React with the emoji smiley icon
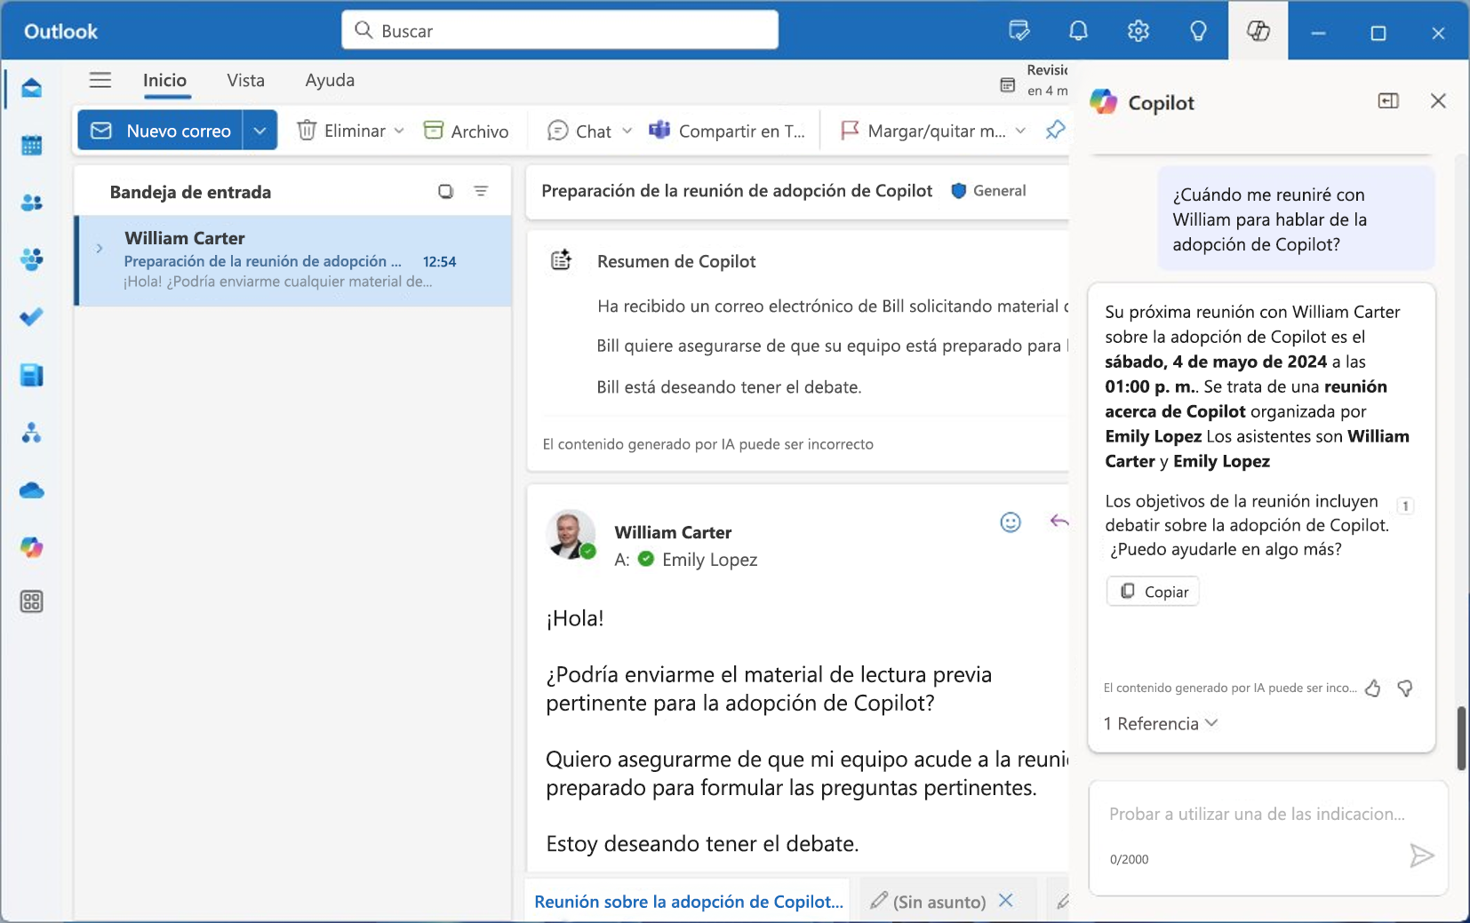This screenshot has height=923, width=1470. point(1011,522)
